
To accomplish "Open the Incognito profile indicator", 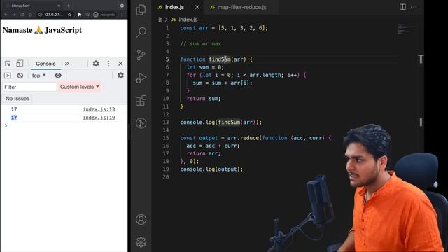I will (104, 14).
